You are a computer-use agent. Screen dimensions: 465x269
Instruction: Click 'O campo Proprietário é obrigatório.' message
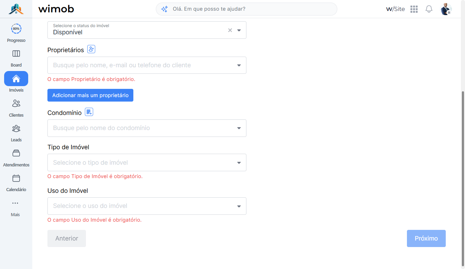(x=91, y=79)
